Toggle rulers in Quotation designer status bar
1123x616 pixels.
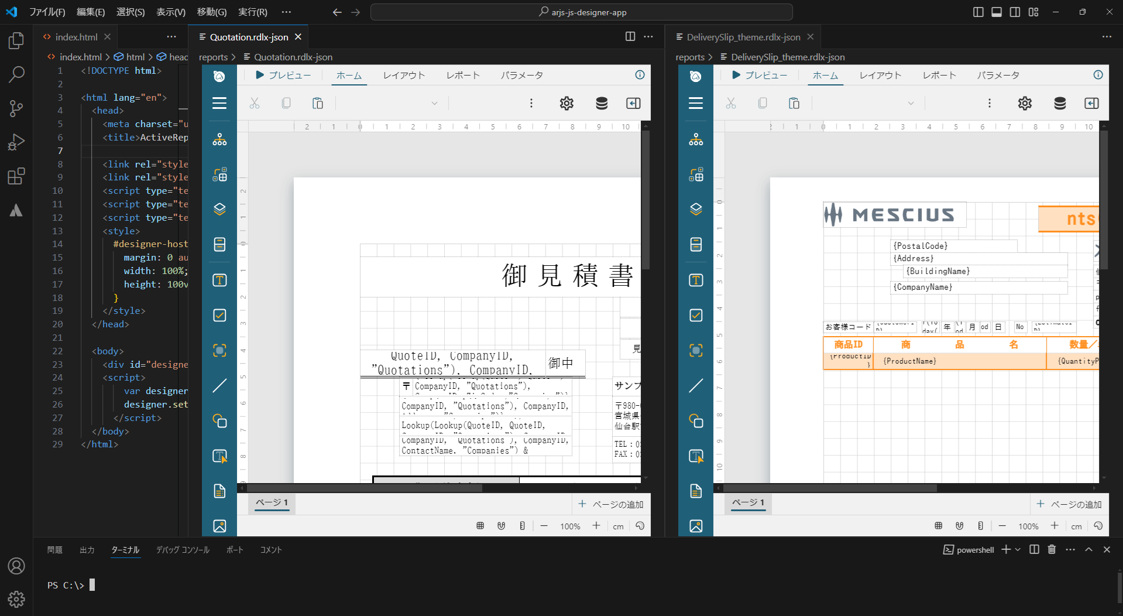tap(522, 526)
